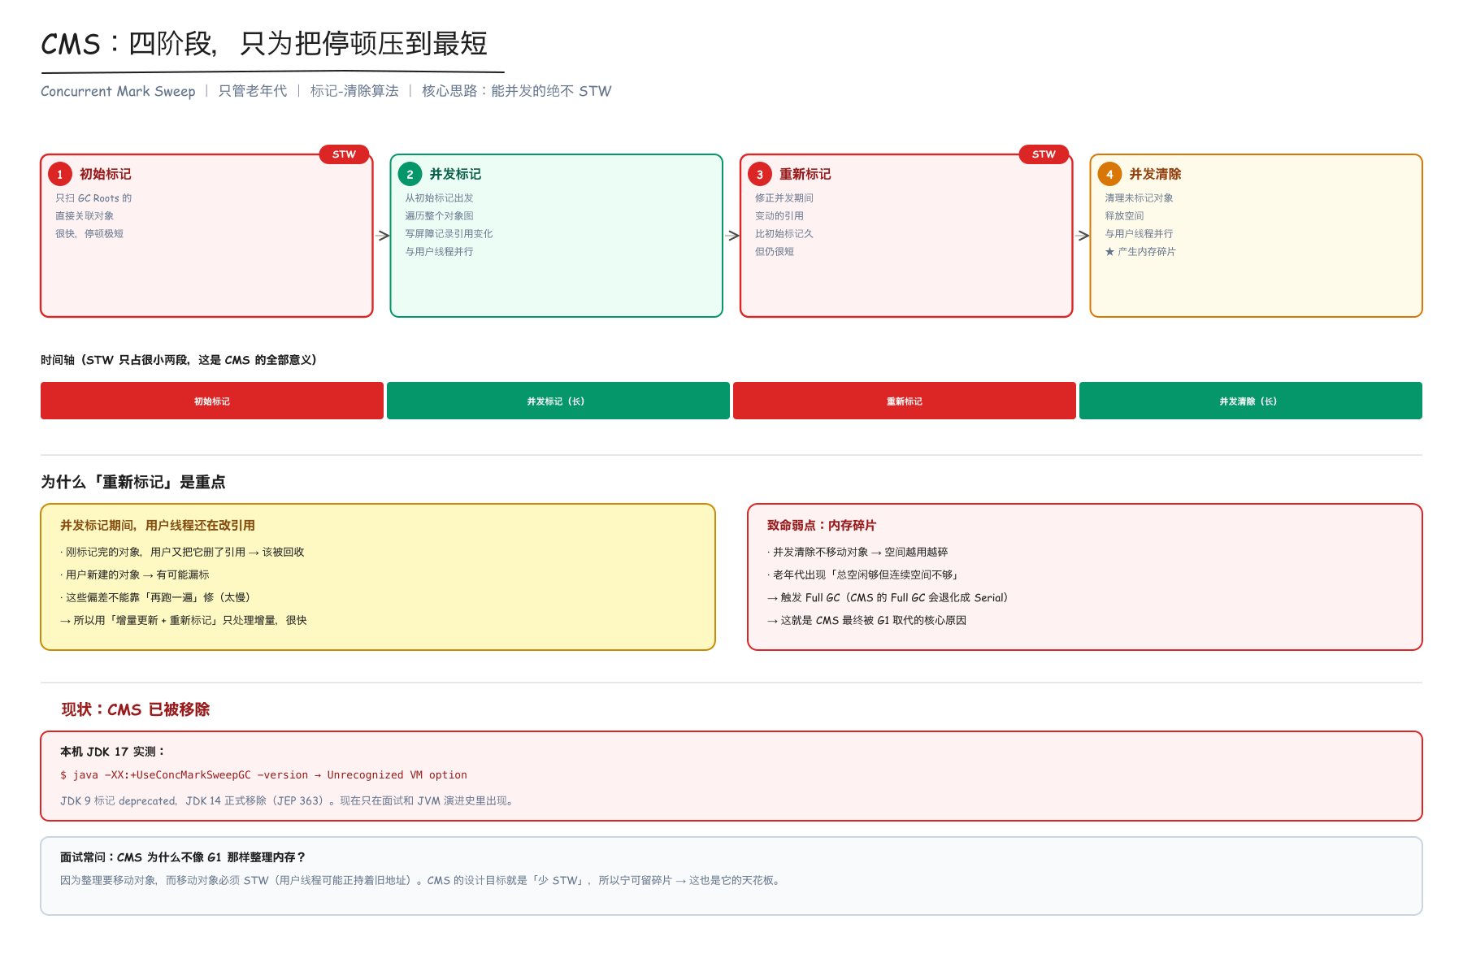The height and width of the screenshot is (980, 1463).
Task: Click the 并发清除（长） timeline segment
Action: (1251, 401)
